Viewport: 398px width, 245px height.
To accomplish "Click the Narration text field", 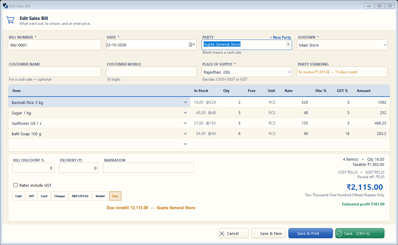I will tap(149, 168).
